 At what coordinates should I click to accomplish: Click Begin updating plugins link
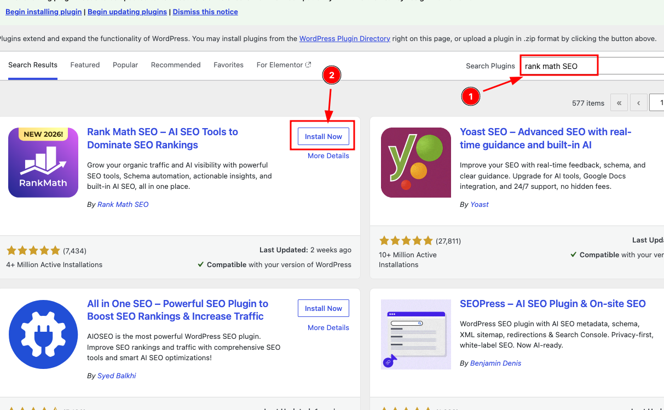127,11
